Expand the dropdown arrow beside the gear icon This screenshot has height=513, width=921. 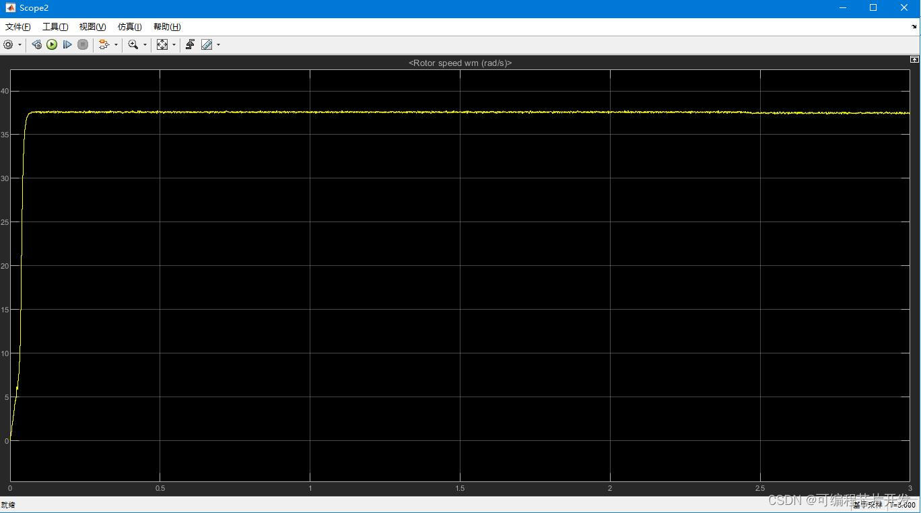coord(20,45)
